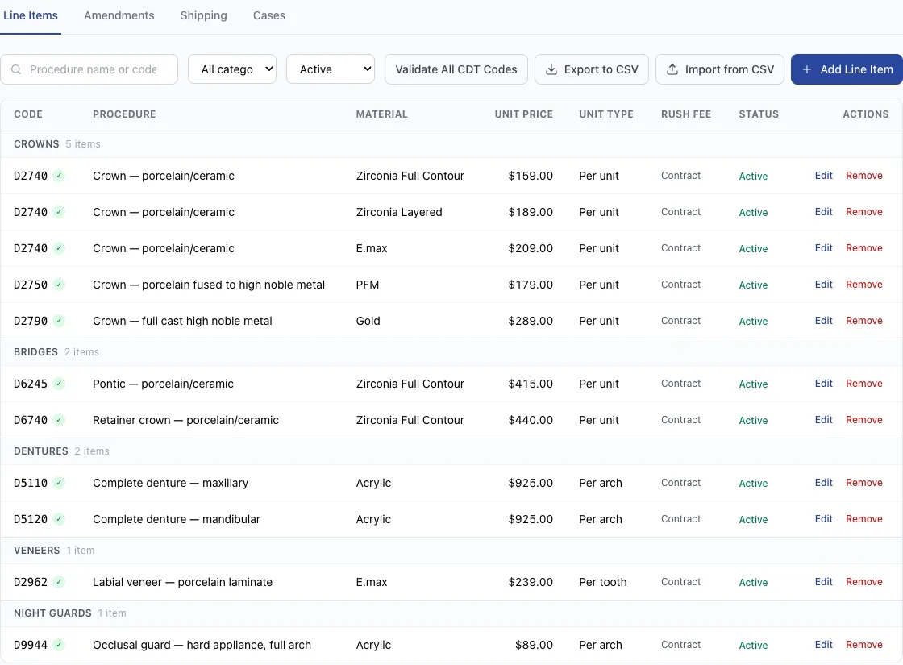Click the UNIT TYPE column header
The width and height of the screenshot is (903, 665).
click(x=605, y=114)
